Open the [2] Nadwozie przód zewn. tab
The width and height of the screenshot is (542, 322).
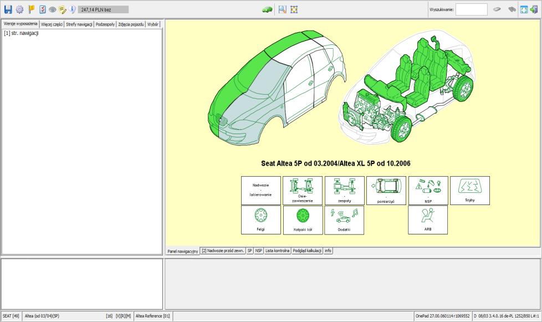[223, 251]
